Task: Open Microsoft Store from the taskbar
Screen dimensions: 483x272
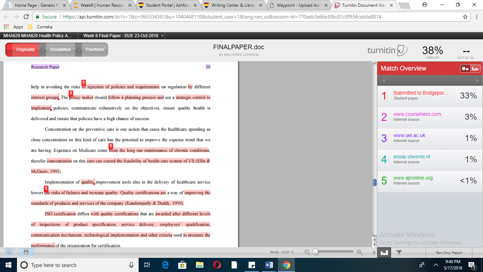Action: (182, 265)
